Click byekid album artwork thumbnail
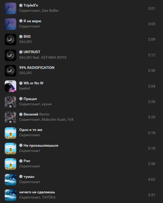Image resolution: width=163 pixels, height=203 pixels. click(x=10, y=86)
